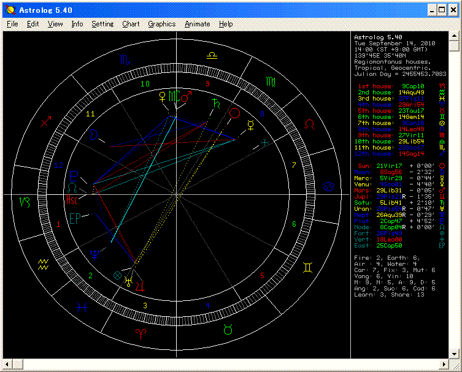Open the Astrolog title bar system icon

[9, 10]
